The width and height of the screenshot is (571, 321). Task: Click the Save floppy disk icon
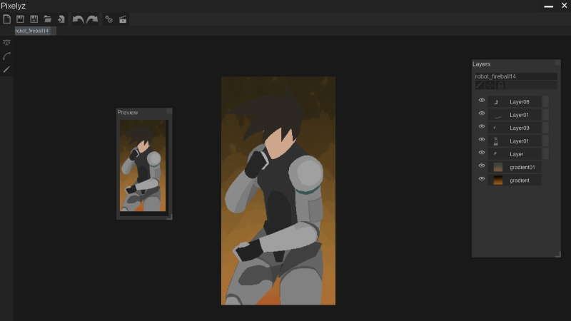click(x=21, y=19)
